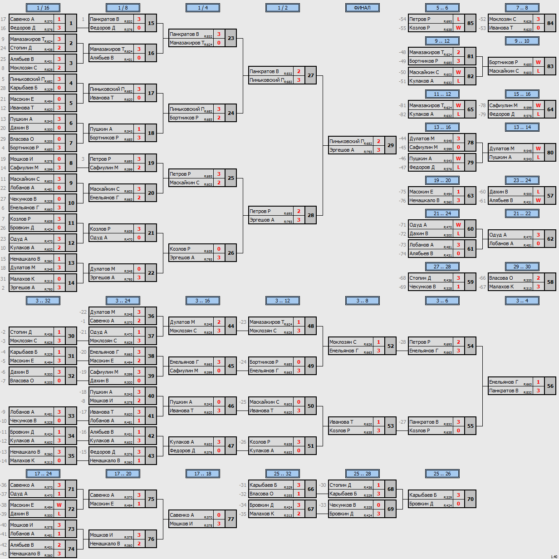559x559 pixels.
Task: Click Петров Р in match 28
Action: click(x=260, y=211)
